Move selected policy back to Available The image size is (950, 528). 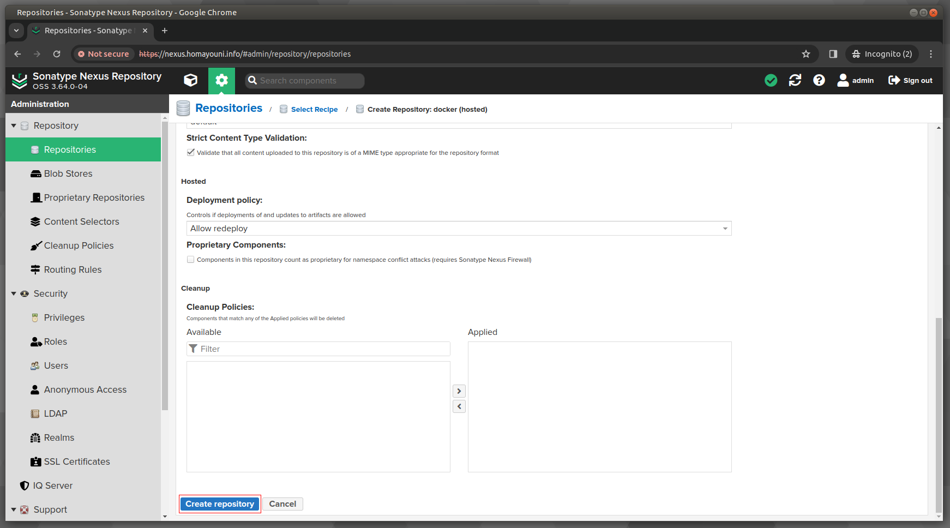click(459, 406)
